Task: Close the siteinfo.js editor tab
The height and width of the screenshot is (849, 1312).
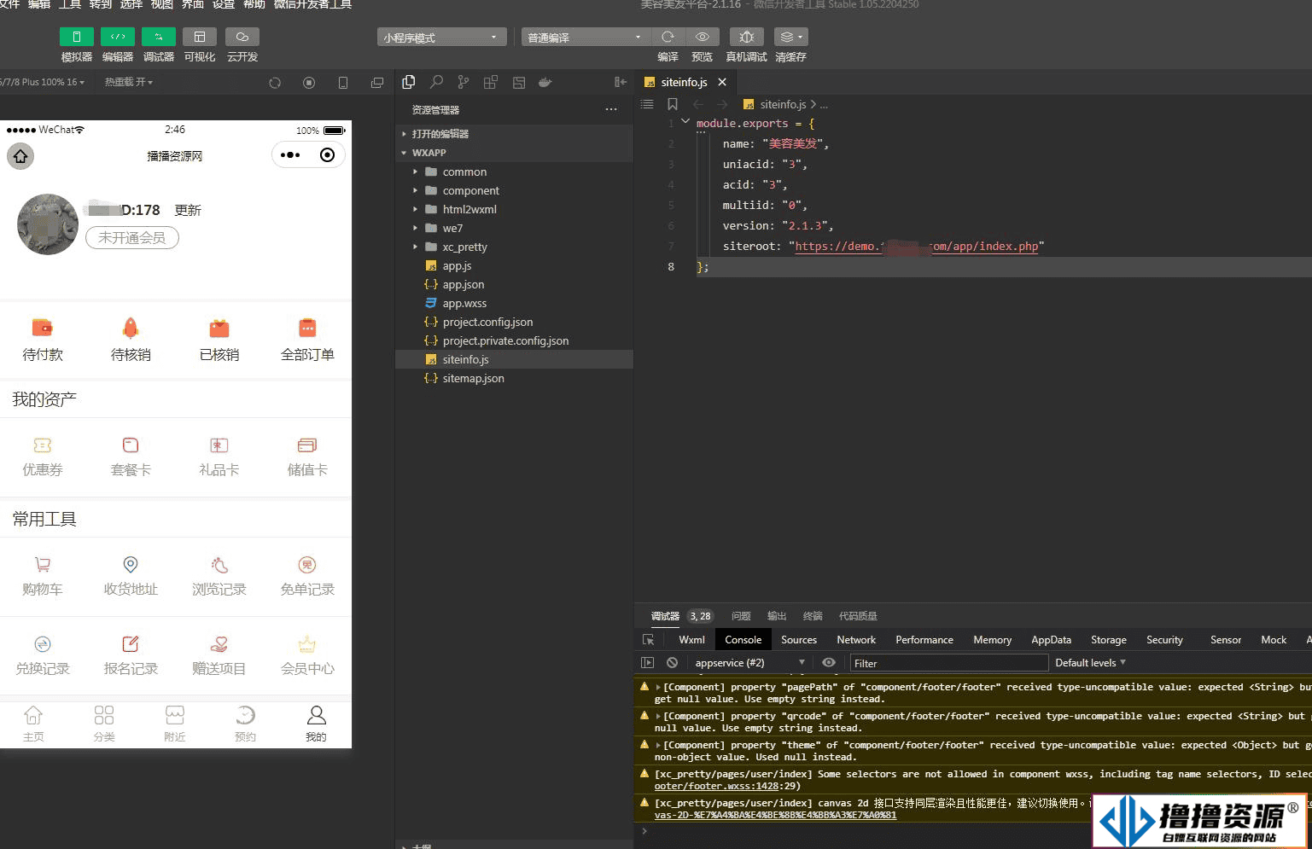Action: click(x=722, y=82)
